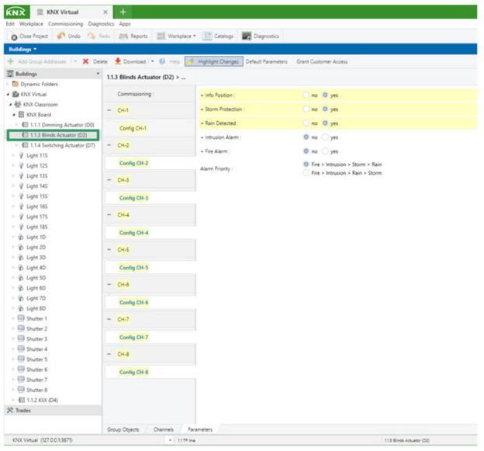The image size is (484, 451).
Task: Click the Undo arrow icon
Action: (x=60, y=36)
